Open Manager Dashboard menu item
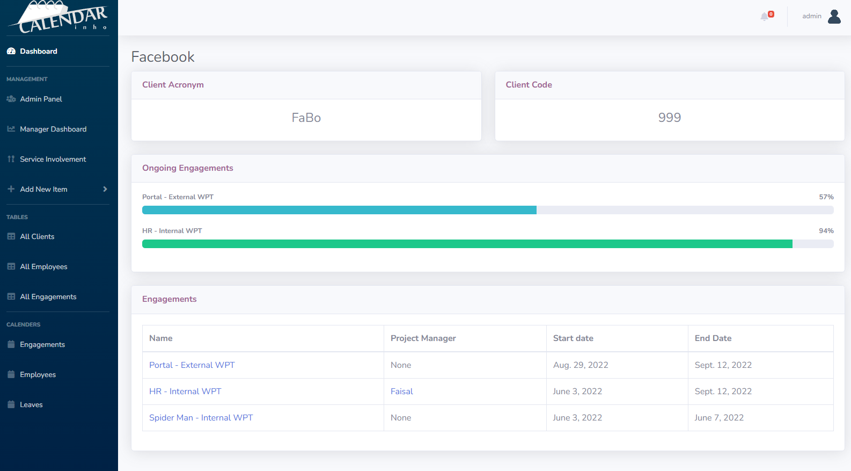 [x=53, y=129]
